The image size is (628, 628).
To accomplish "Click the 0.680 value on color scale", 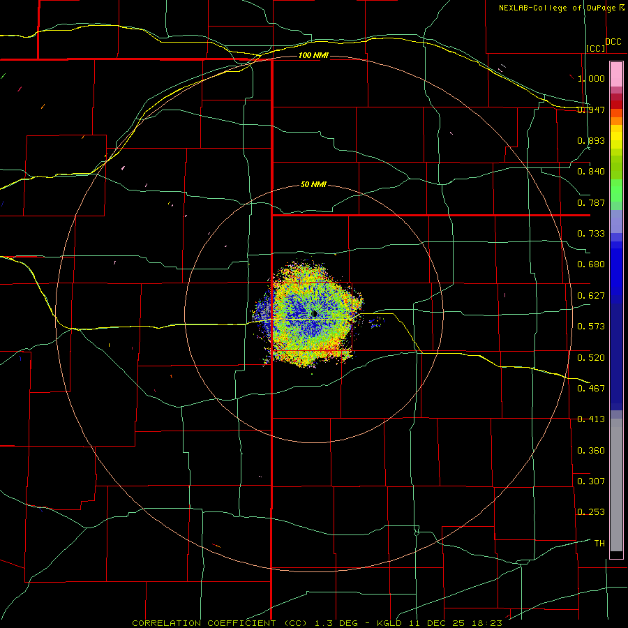I will [x=591, y=264].
